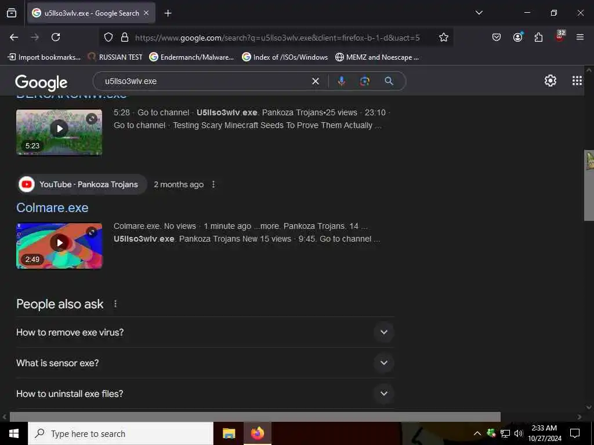Expand the list all tabs chevron
594x445 pixels.
pos(479,13)
